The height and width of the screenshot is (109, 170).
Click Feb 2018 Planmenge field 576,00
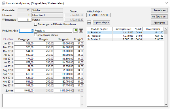coord(24,47)
